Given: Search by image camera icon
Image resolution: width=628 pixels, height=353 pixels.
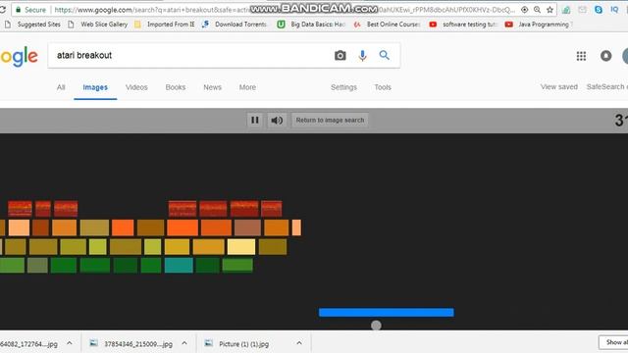Looking at the screenshot, I should pos(340,55).
